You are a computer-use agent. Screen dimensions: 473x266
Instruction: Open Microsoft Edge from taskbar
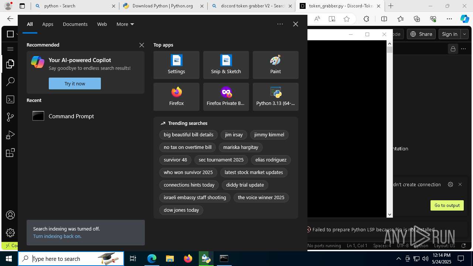pyautogui.click(x=152, y=259)
